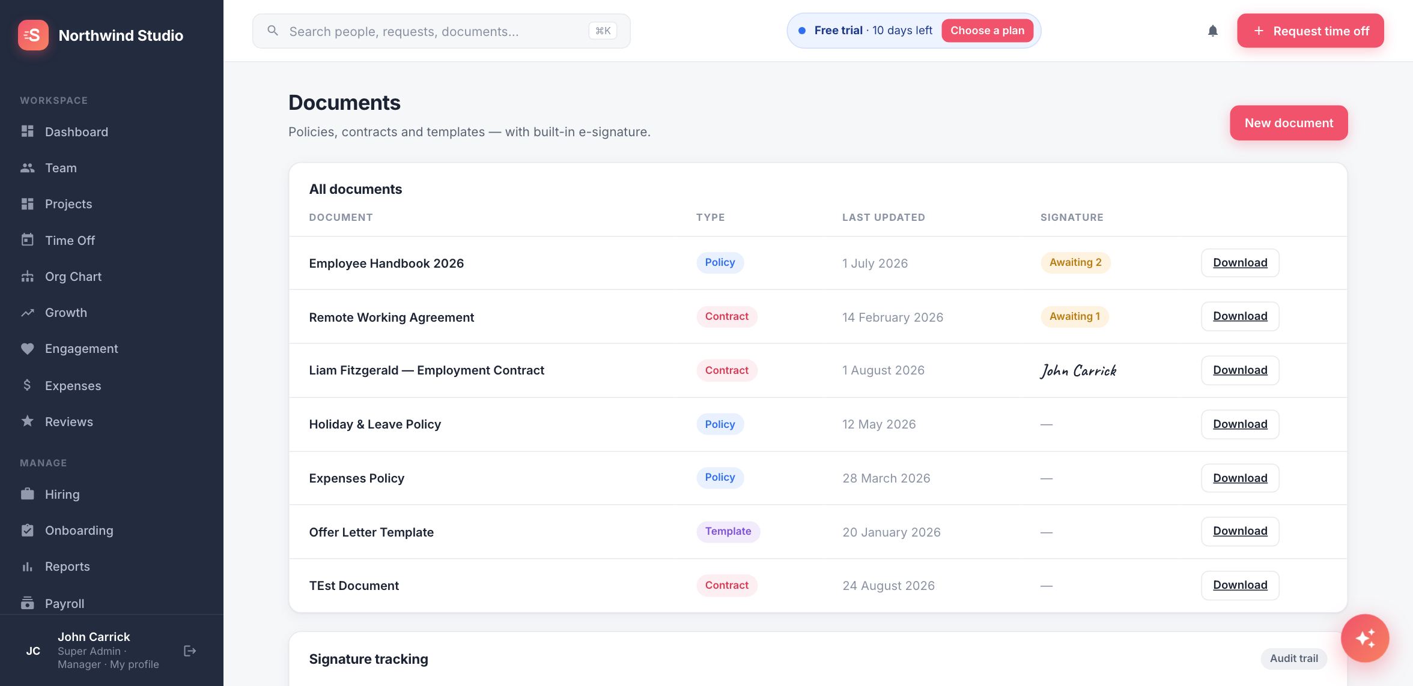Click the Northwind Studio logo icon

tap(33, 35)
